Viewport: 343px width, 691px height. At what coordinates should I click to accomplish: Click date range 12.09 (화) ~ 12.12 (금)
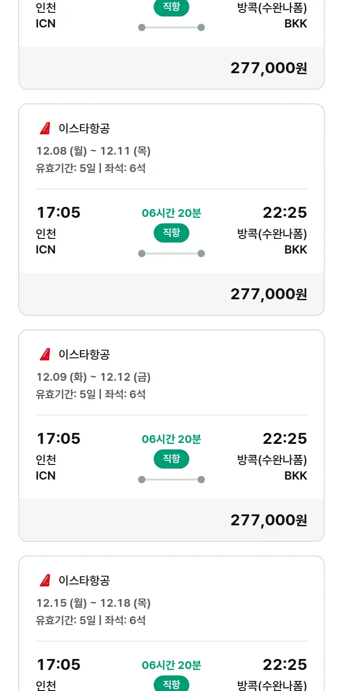click(x=93, y=377)
